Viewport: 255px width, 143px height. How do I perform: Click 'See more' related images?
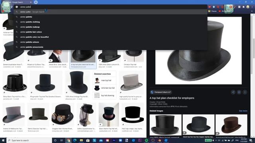[243, 111]
